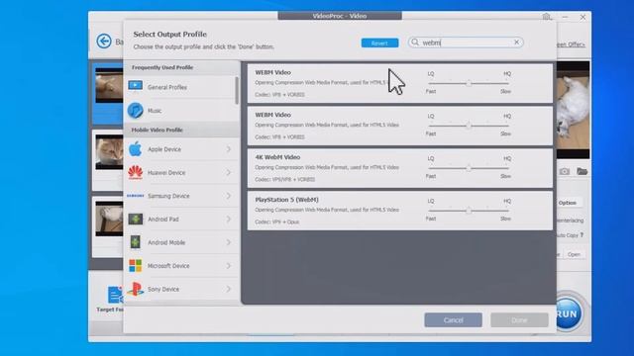Click the back arrow icon
The image size is (634, 356).
104,41
